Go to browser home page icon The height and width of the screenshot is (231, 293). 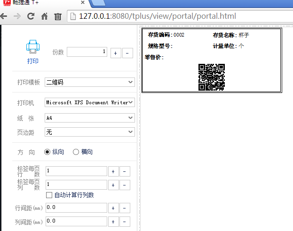point(44,16)
